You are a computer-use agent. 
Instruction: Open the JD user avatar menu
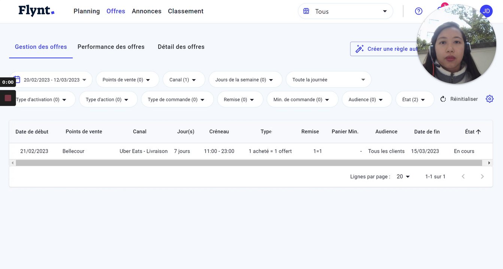pos(486,11)
